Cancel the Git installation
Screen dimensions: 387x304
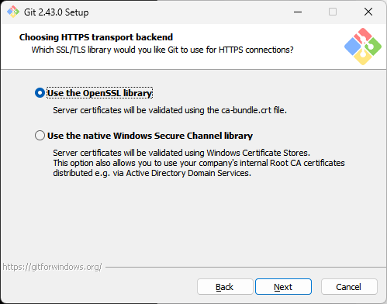click(x=349, y=287)
